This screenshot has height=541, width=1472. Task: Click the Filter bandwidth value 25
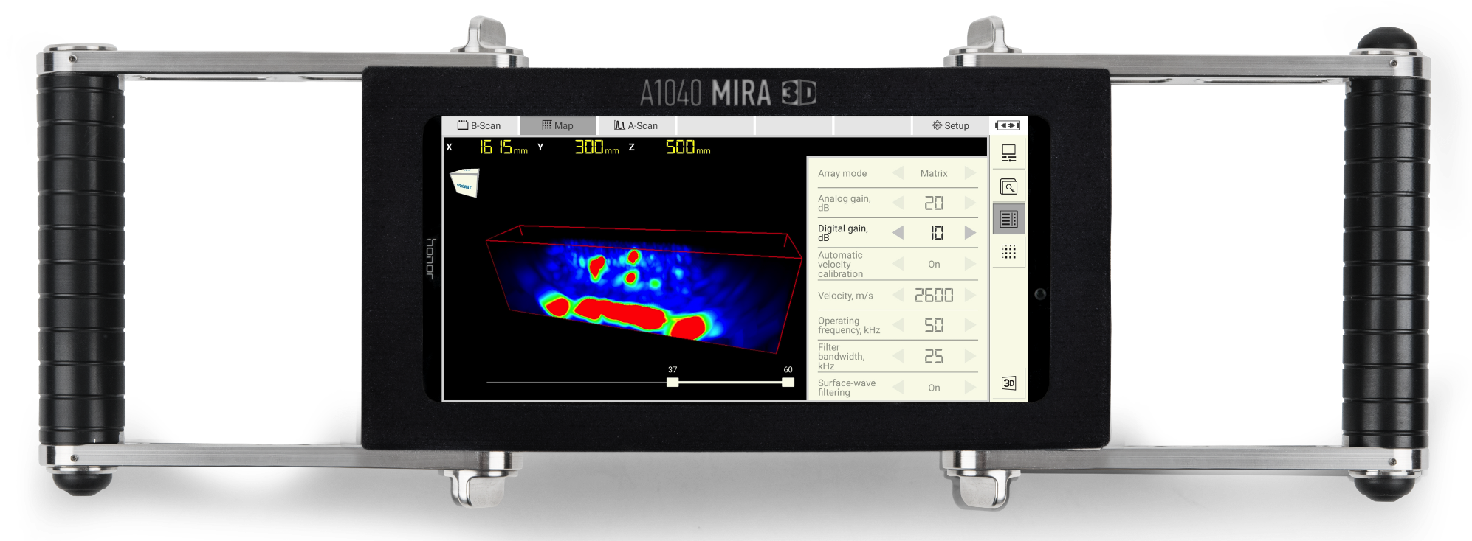(934, 356)
